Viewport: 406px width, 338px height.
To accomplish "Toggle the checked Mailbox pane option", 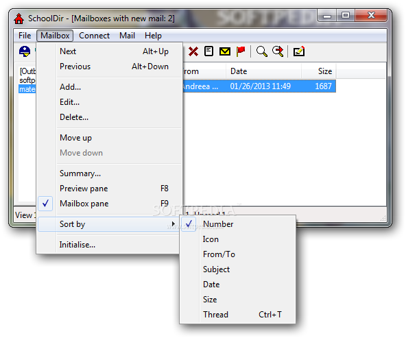I will coord(110,204).
